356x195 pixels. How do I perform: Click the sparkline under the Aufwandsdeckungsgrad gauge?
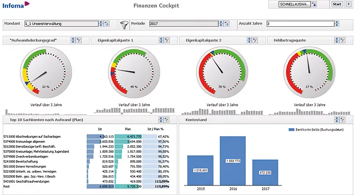click(x=46, y=112)
